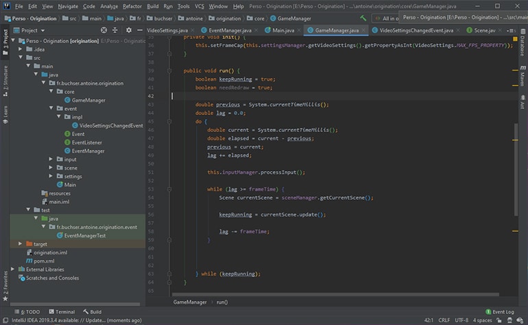
Task: Close the GameManager.java tab
Action: [363, 30]
